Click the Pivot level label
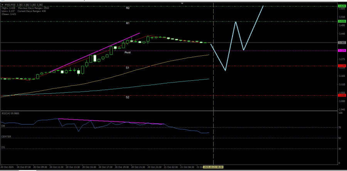347x171 pixels. click(128, 52)
